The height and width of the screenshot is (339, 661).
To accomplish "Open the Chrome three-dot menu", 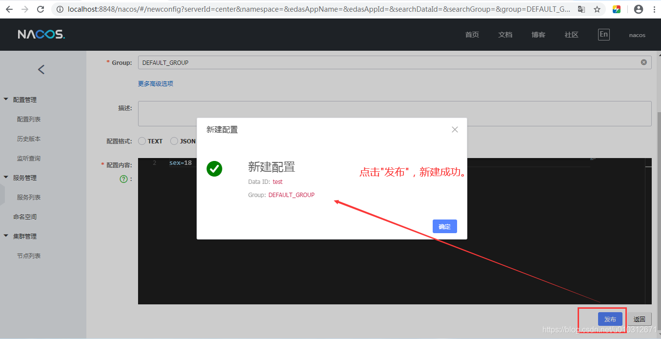I will pyautogui.click(x=653, y=9).
